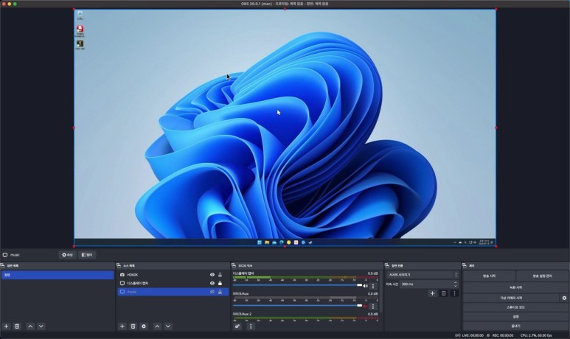Screen dimensions: 570x339
Task: Hide the HD60X source with its eye icon
Action: coord(212,275)
